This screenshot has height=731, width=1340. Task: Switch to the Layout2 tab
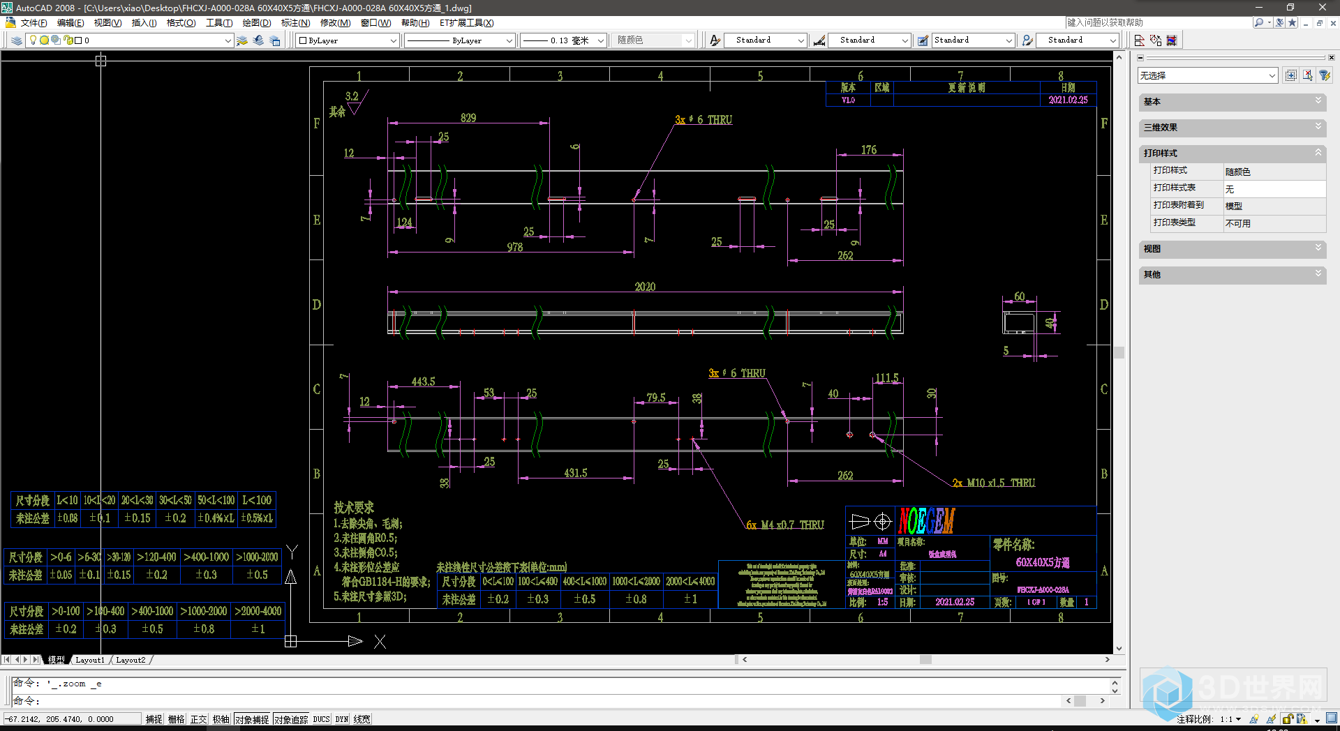pos(131,660)
